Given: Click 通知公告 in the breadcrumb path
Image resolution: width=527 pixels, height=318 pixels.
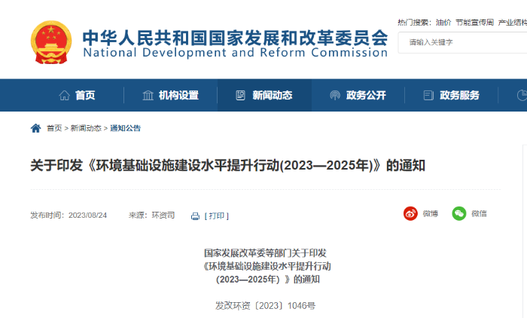Looking at the screenshot, I should (x=126, y=128).
